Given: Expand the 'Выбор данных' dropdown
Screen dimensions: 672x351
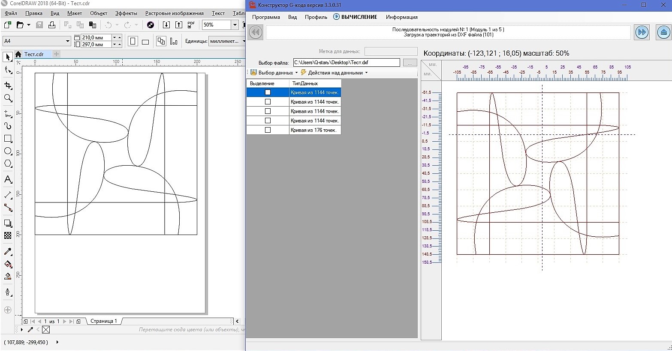Looking at the screenshot, I should pos(296,73).
